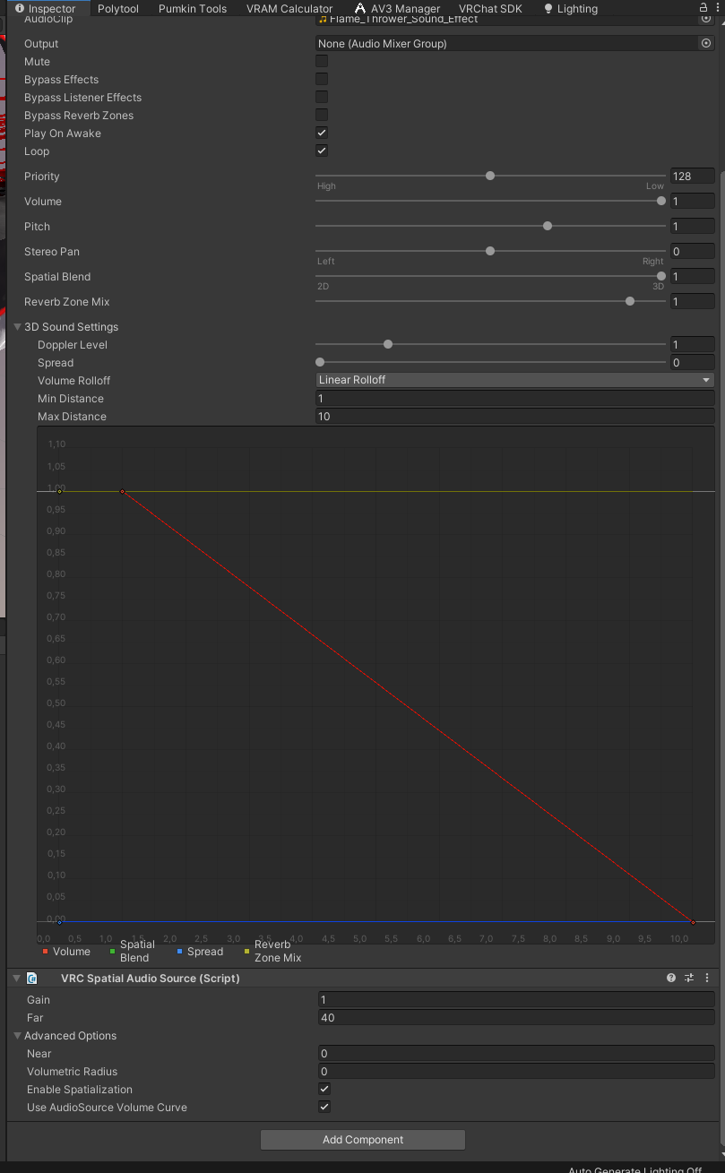Collapse the 3D Sound Settings section
Viewport: 725px width, 1173px height.
18,327
